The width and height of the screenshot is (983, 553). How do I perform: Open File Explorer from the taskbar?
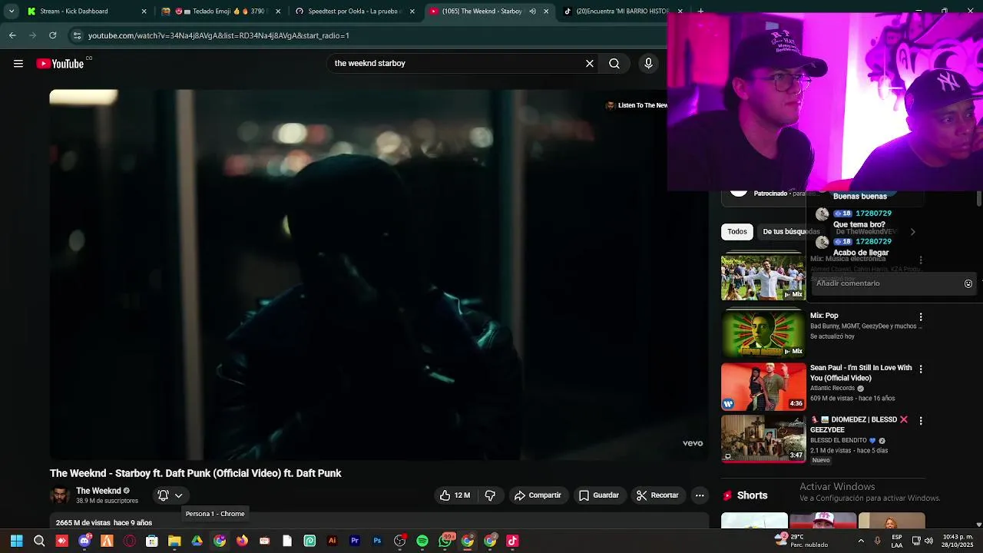tap(174, 541)
